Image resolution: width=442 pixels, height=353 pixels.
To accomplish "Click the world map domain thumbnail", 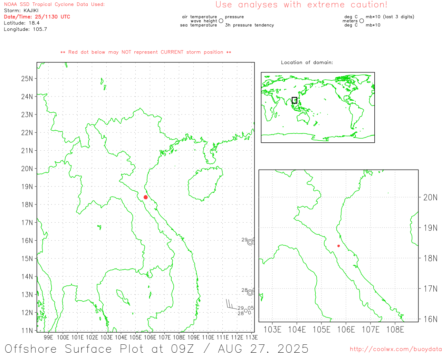I will coord(318,108).
